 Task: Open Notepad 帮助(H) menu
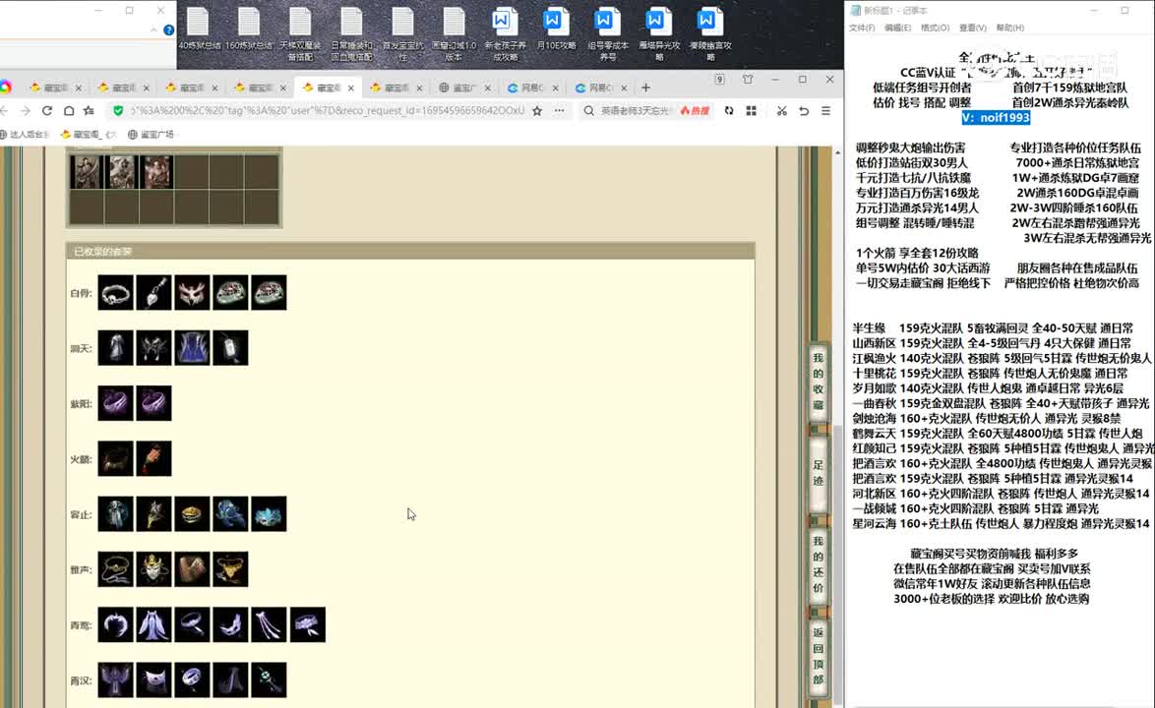pyautogui.click(x=1010, y=28)
